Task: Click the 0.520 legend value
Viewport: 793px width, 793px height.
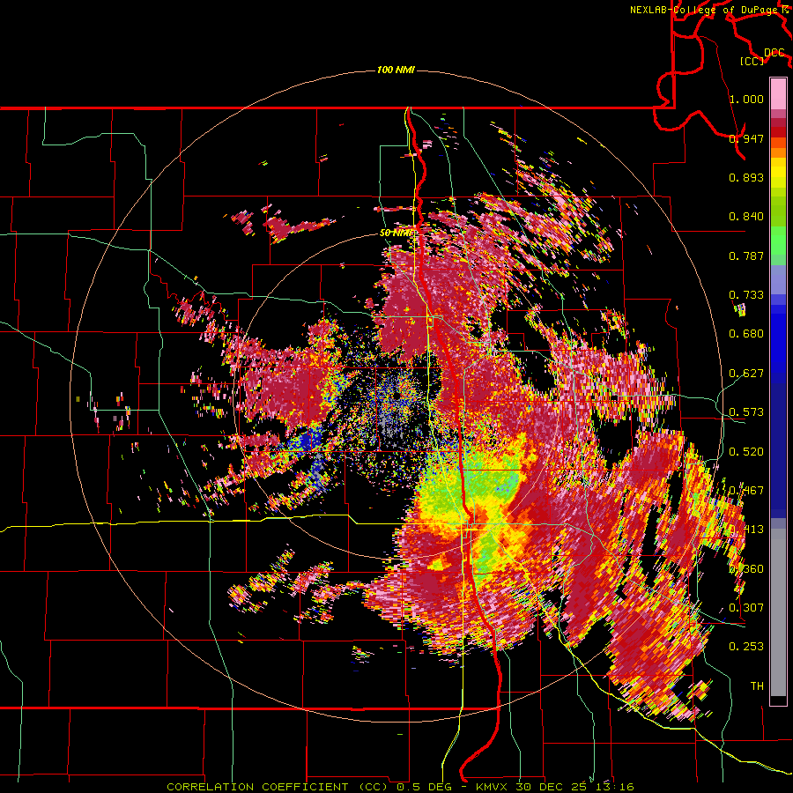Action: tap(746, 451)
